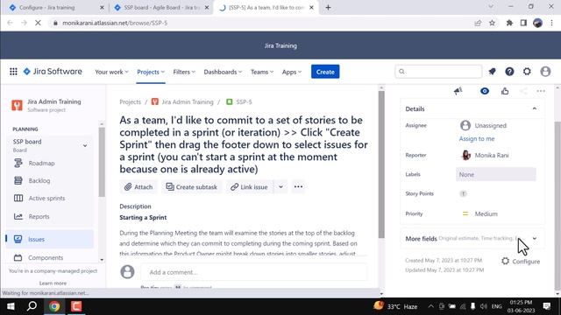
Task: Open the Your work menu
Action: click(x=111, y=72)
